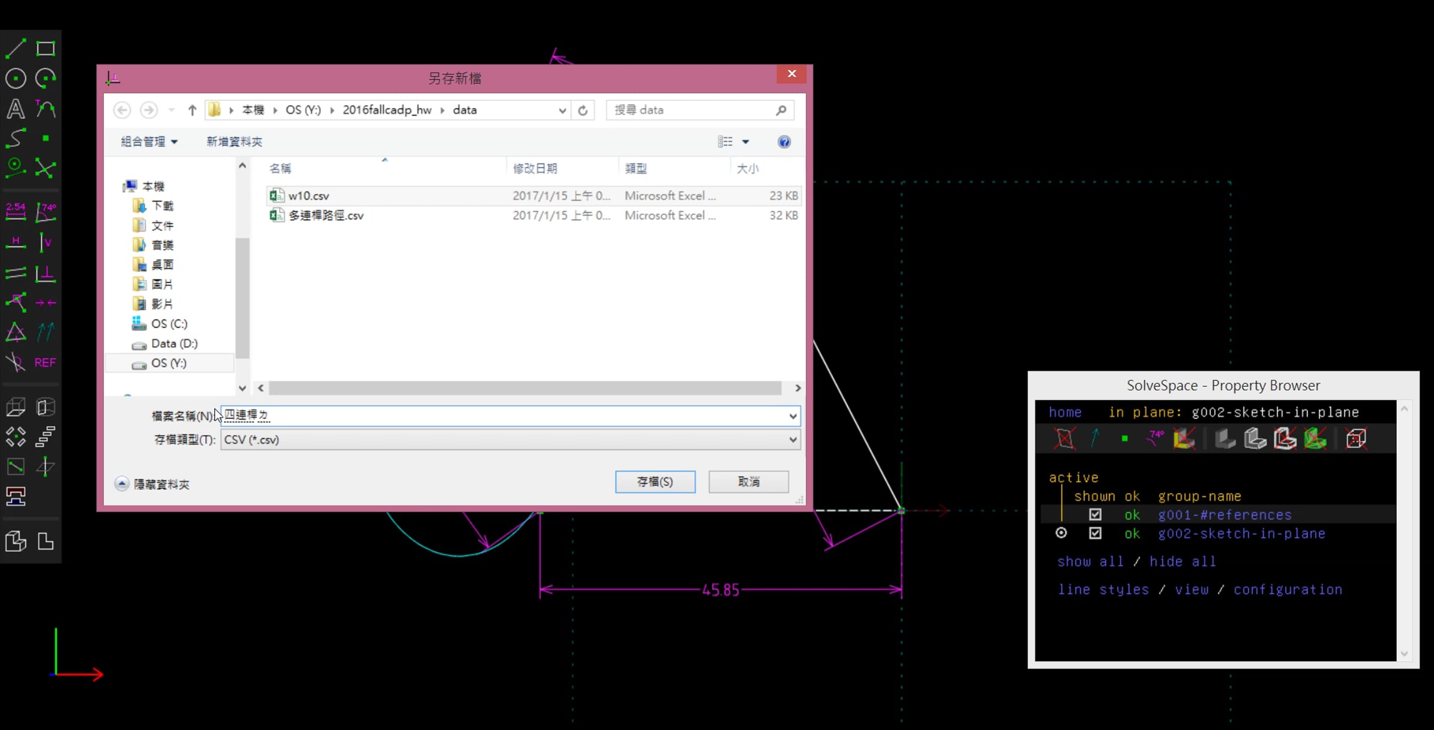The image size is (1434, 730).
Task: Select the rectangle sketch tool
Action: pyautogui.click(x=45, y=48)
